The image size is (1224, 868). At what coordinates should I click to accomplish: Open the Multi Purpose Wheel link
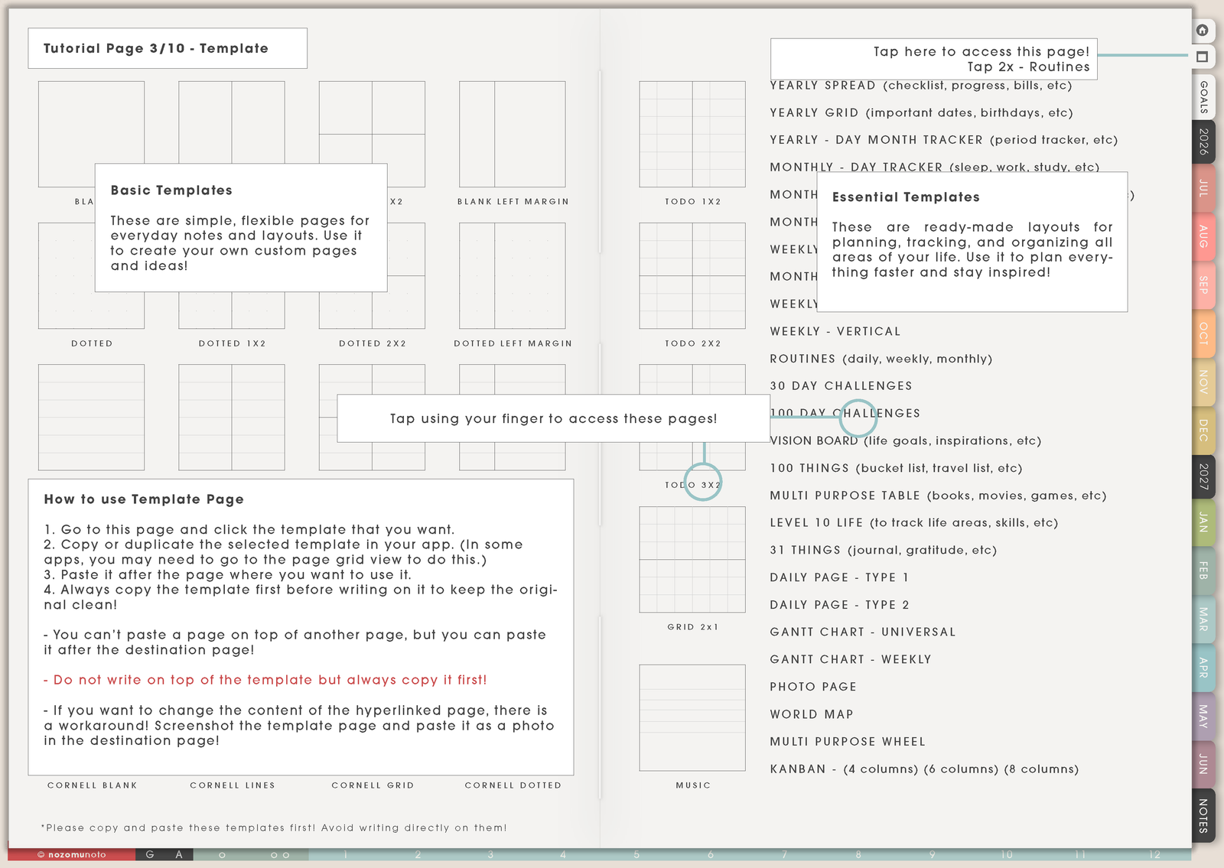(848, 742)
